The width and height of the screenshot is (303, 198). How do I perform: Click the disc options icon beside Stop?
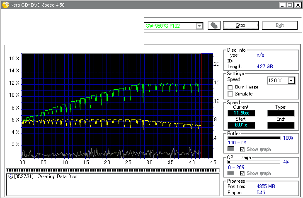click(213, 26)
